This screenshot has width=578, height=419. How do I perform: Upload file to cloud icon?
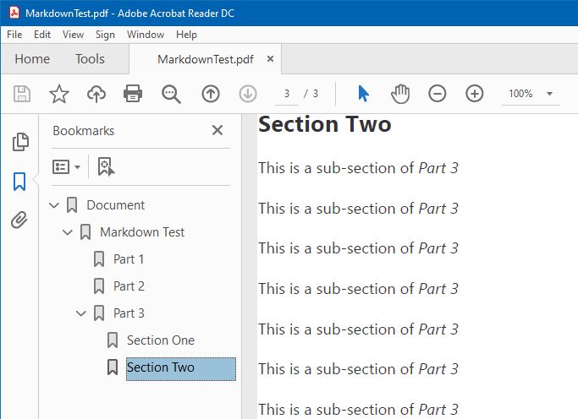[x=96, y=94]
